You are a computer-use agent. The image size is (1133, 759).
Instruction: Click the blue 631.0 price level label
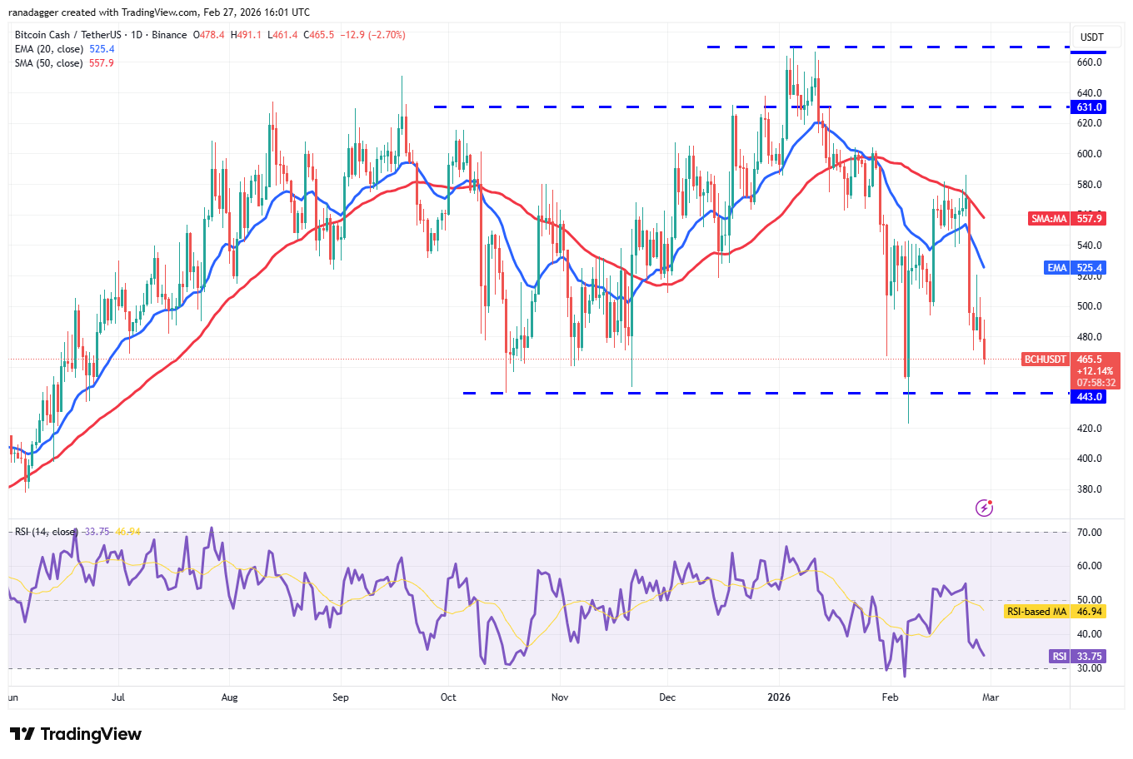coord(1089,107)
